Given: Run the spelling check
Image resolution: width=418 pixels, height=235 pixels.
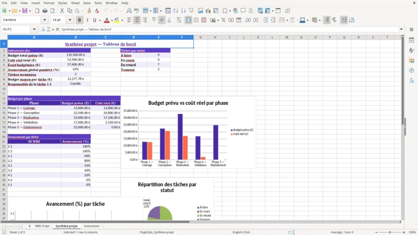Looking at the screenshot, I should click(x=136, y=11).
